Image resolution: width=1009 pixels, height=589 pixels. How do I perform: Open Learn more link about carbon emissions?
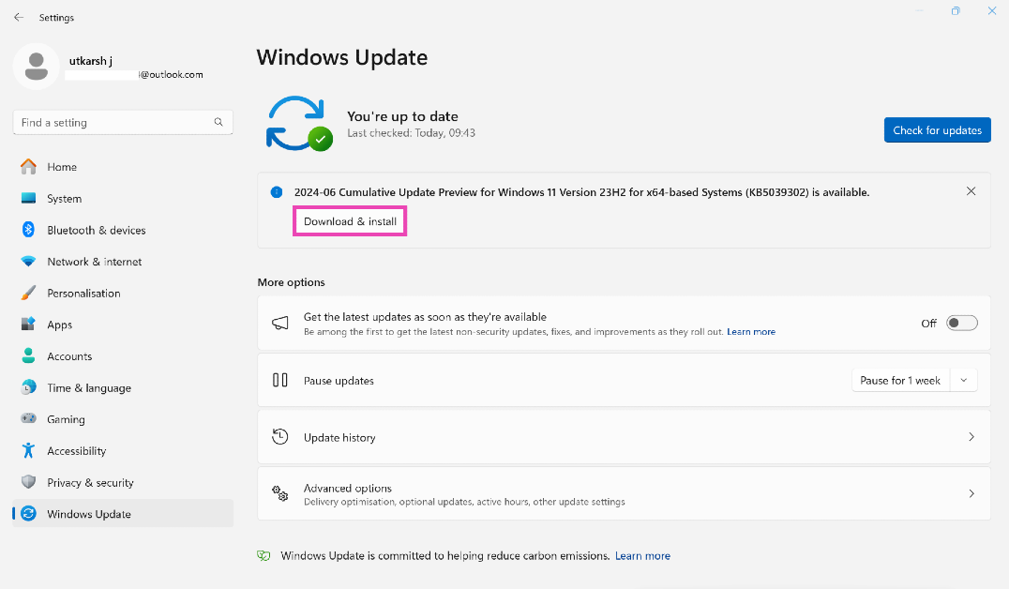(x=642, y=555)
